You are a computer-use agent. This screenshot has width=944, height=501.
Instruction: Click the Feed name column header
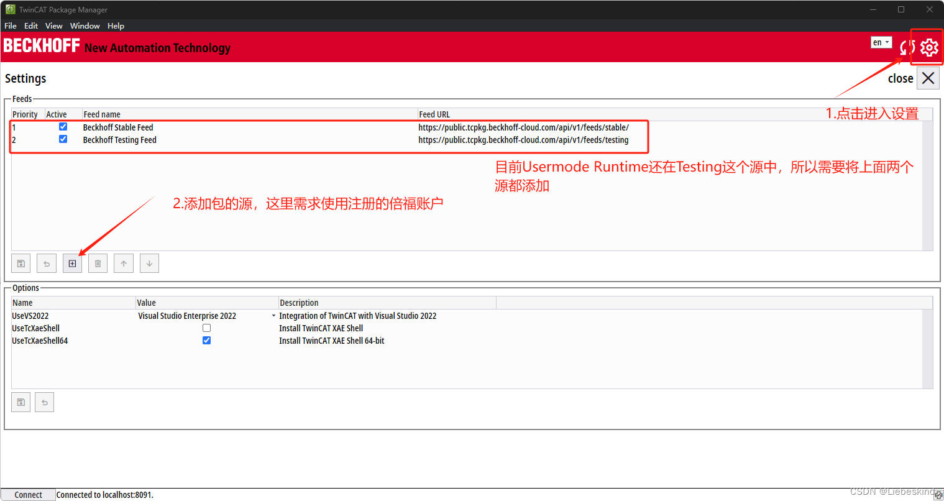click(x=250, y=114)
